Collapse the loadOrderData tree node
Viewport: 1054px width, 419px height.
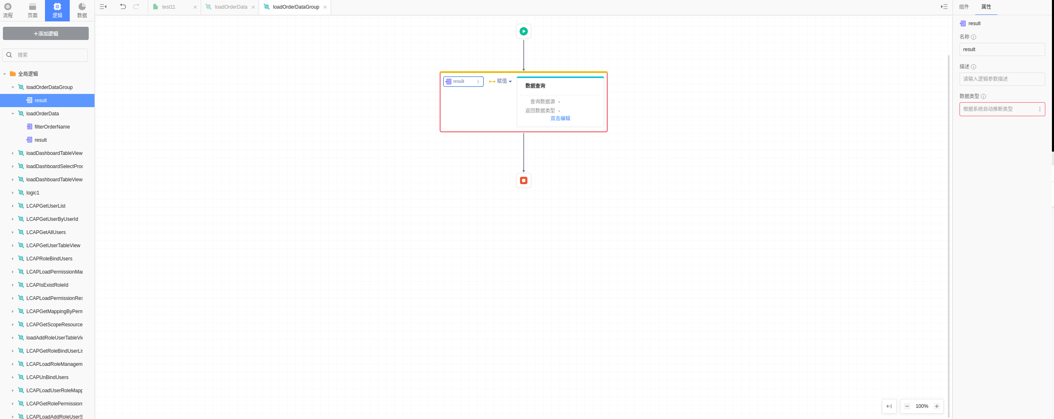13,114
